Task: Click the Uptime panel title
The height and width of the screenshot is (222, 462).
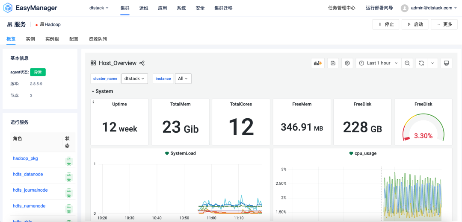Action: 120,104
